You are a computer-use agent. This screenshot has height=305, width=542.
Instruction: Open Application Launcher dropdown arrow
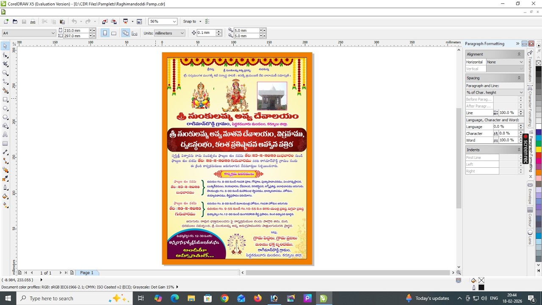[132, 22]
